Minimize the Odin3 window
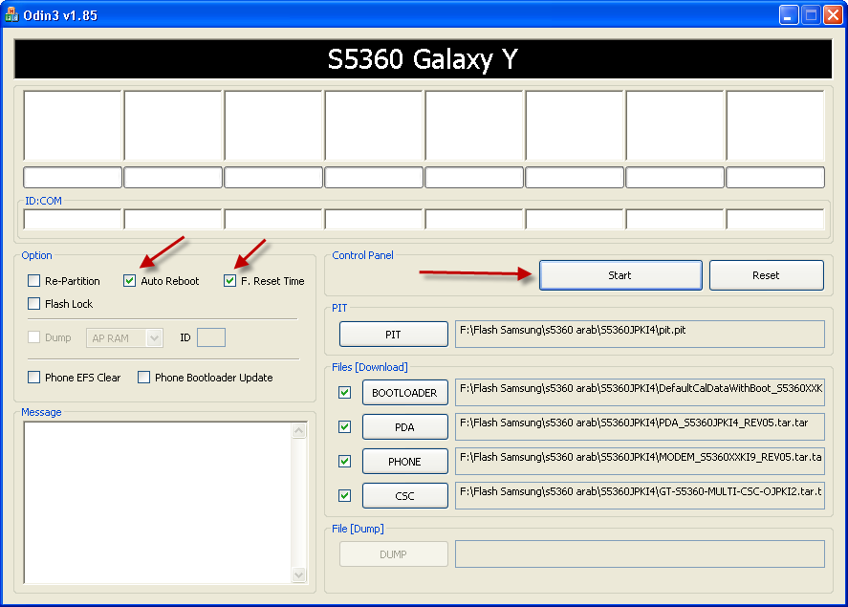Viewport: 848px width, 607px height. point(789,15)
